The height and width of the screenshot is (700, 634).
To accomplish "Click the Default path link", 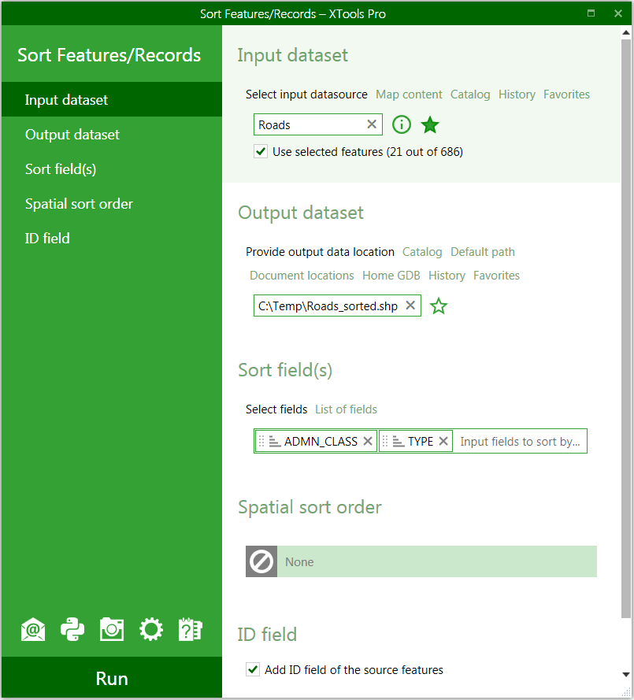I will click(483, 252).
